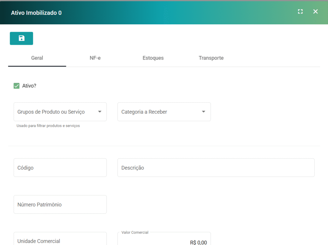Expand the dialog to fullscreen
Viewport: 328px width, 245px height.
300,12
